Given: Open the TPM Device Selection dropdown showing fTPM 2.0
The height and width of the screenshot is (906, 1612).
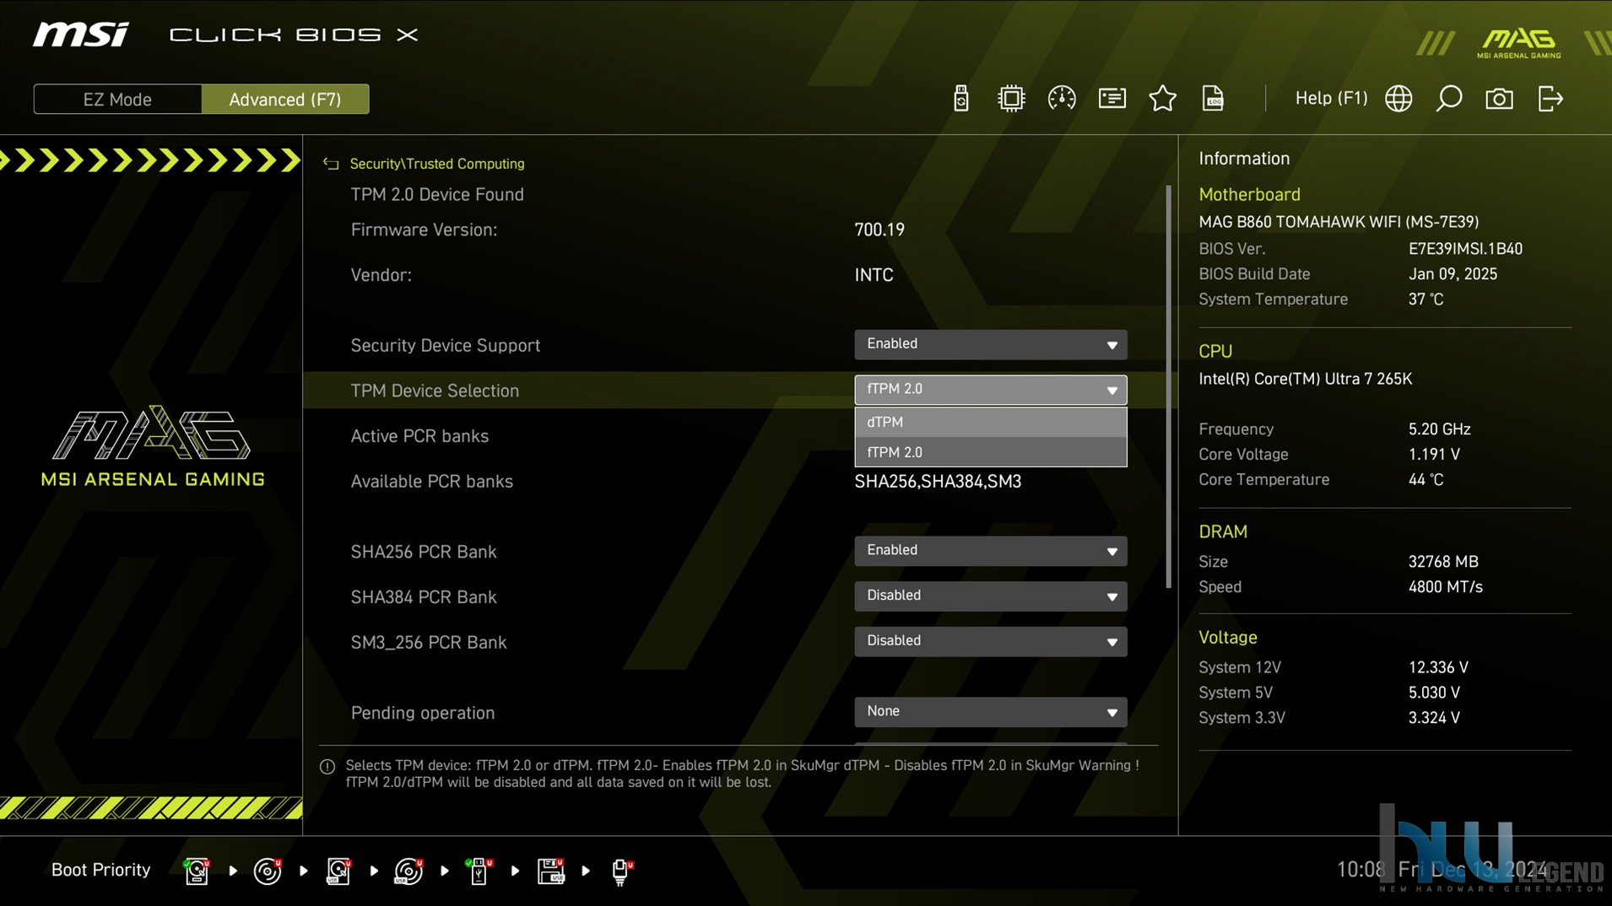Looking at the screenshot, I should 990,390.
